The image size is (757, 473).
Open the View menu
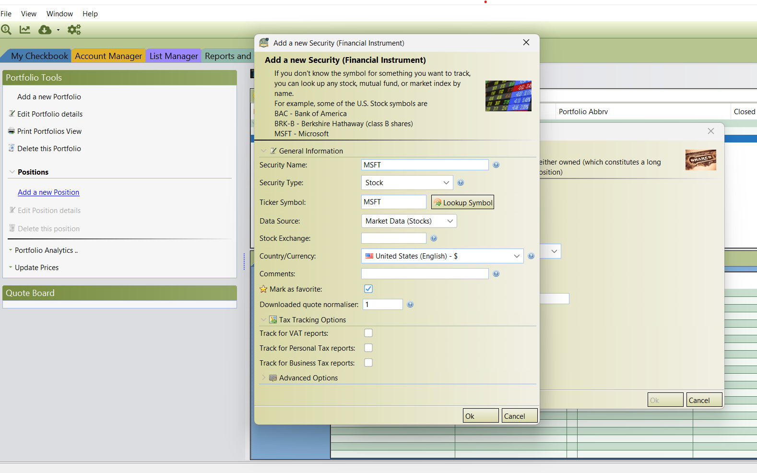point(29,14)
